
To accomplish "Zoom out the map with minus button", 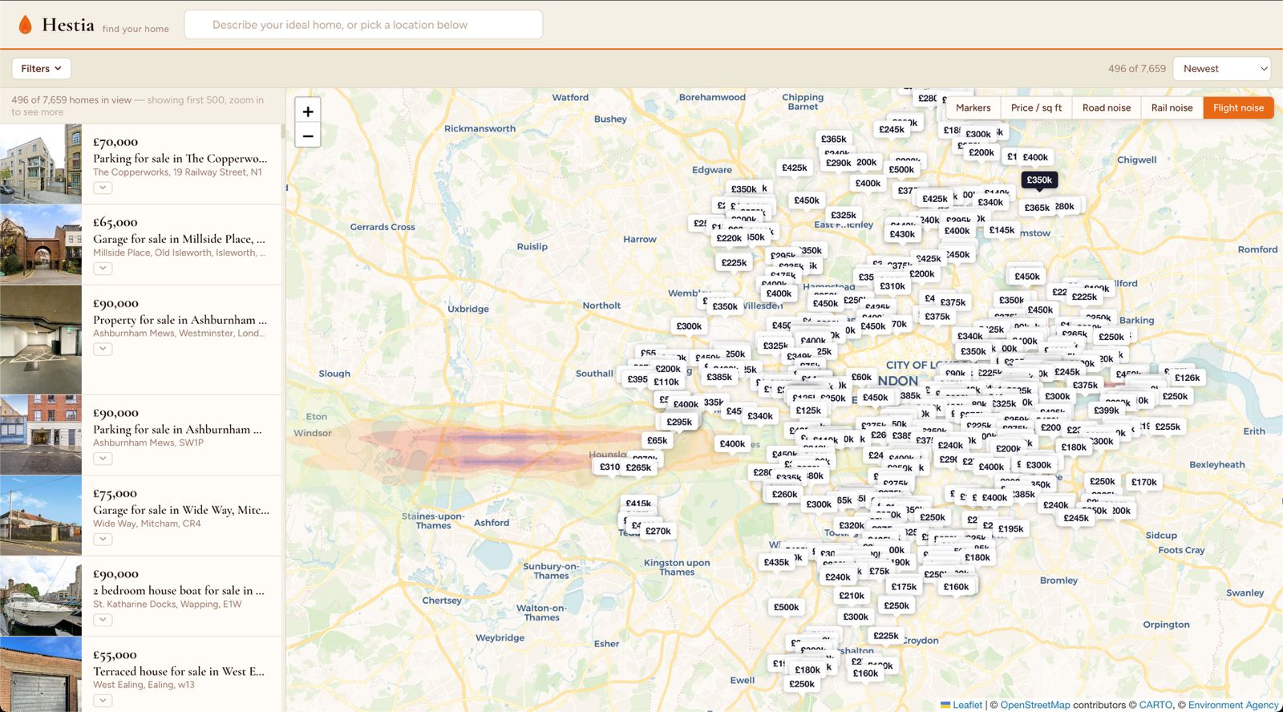I will [308, 136].
